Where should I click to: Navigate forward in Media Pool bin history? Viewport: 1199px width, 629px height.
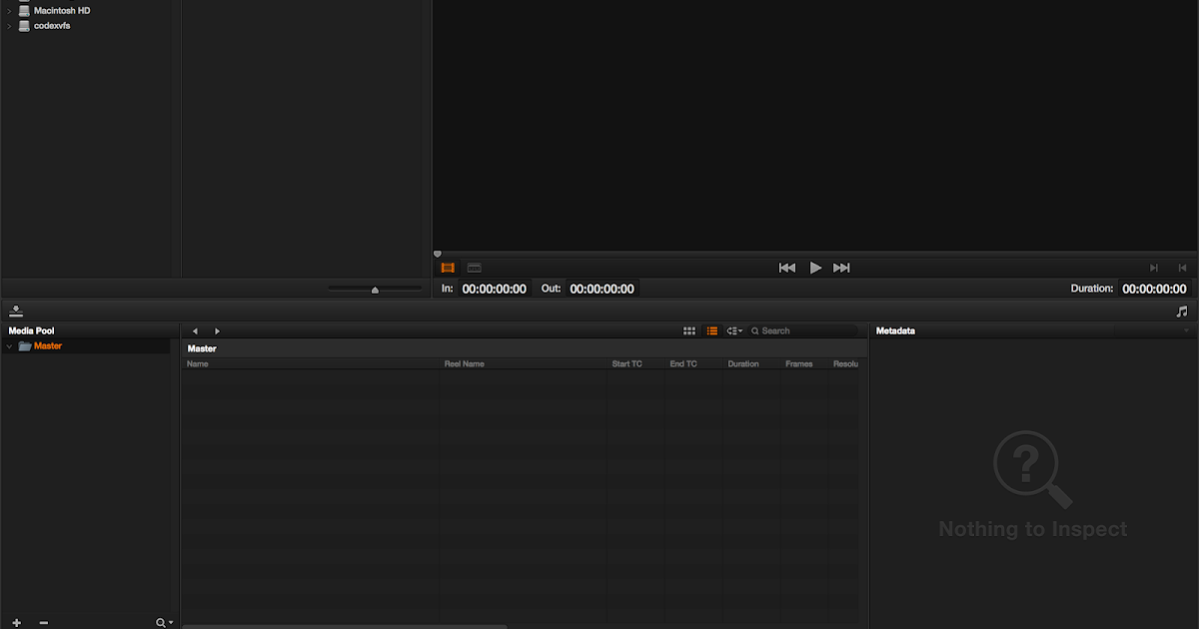[x=217, y=330]
